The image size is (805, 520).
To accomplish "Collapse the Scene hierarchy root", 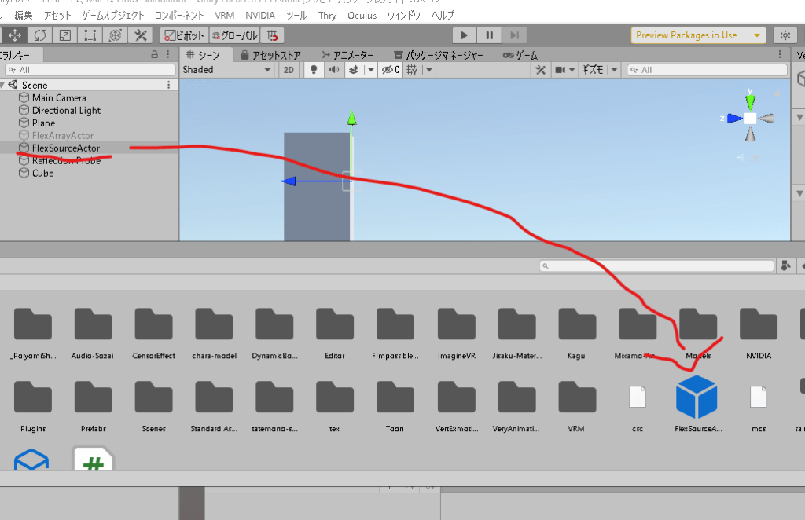I will click(x=5, y=85).
